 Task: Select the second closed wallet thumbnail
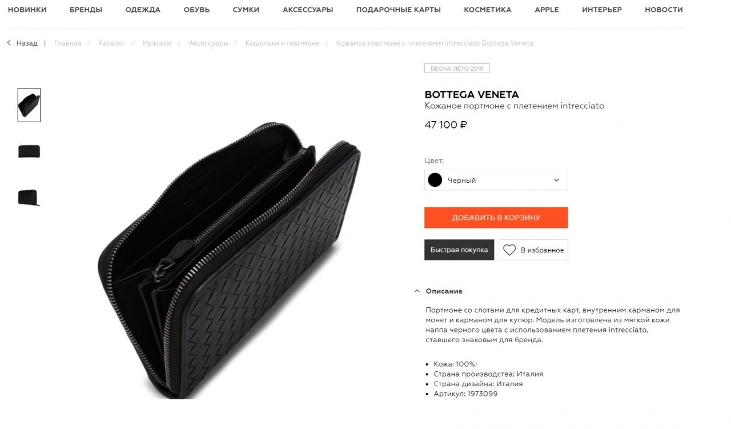pyautogui.click(x=29, y=151)
